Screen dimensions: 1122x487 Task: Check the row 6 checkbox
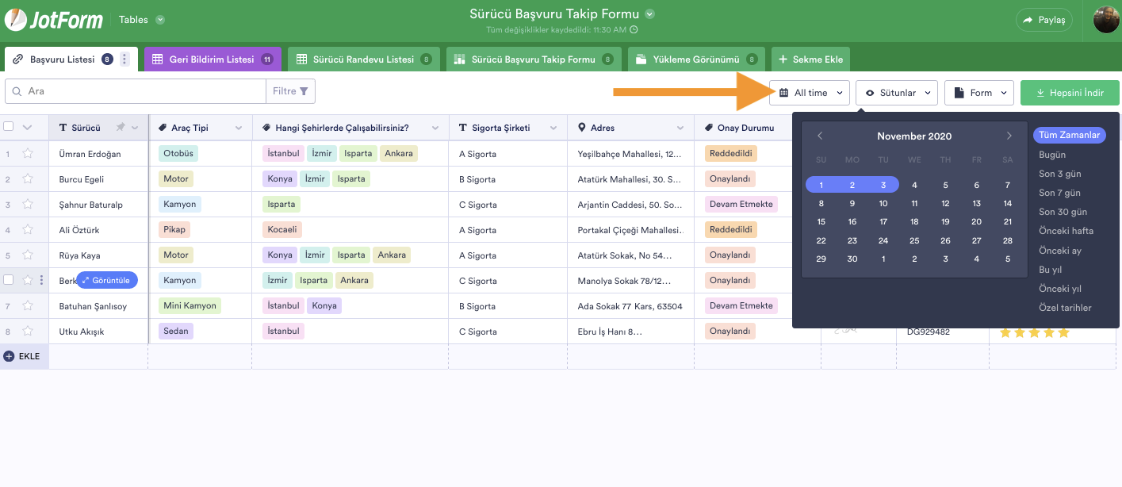(x=9, y=280)
